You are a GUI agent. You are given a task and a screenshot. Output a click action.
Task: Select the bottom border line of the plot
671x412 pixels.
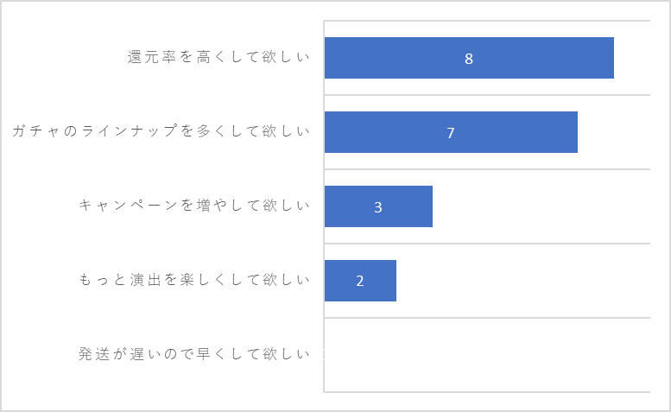(487, 392)
